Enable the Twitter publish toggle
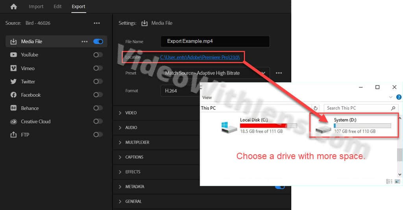Viewport: 403px width, 210px height. coord(98,82)
